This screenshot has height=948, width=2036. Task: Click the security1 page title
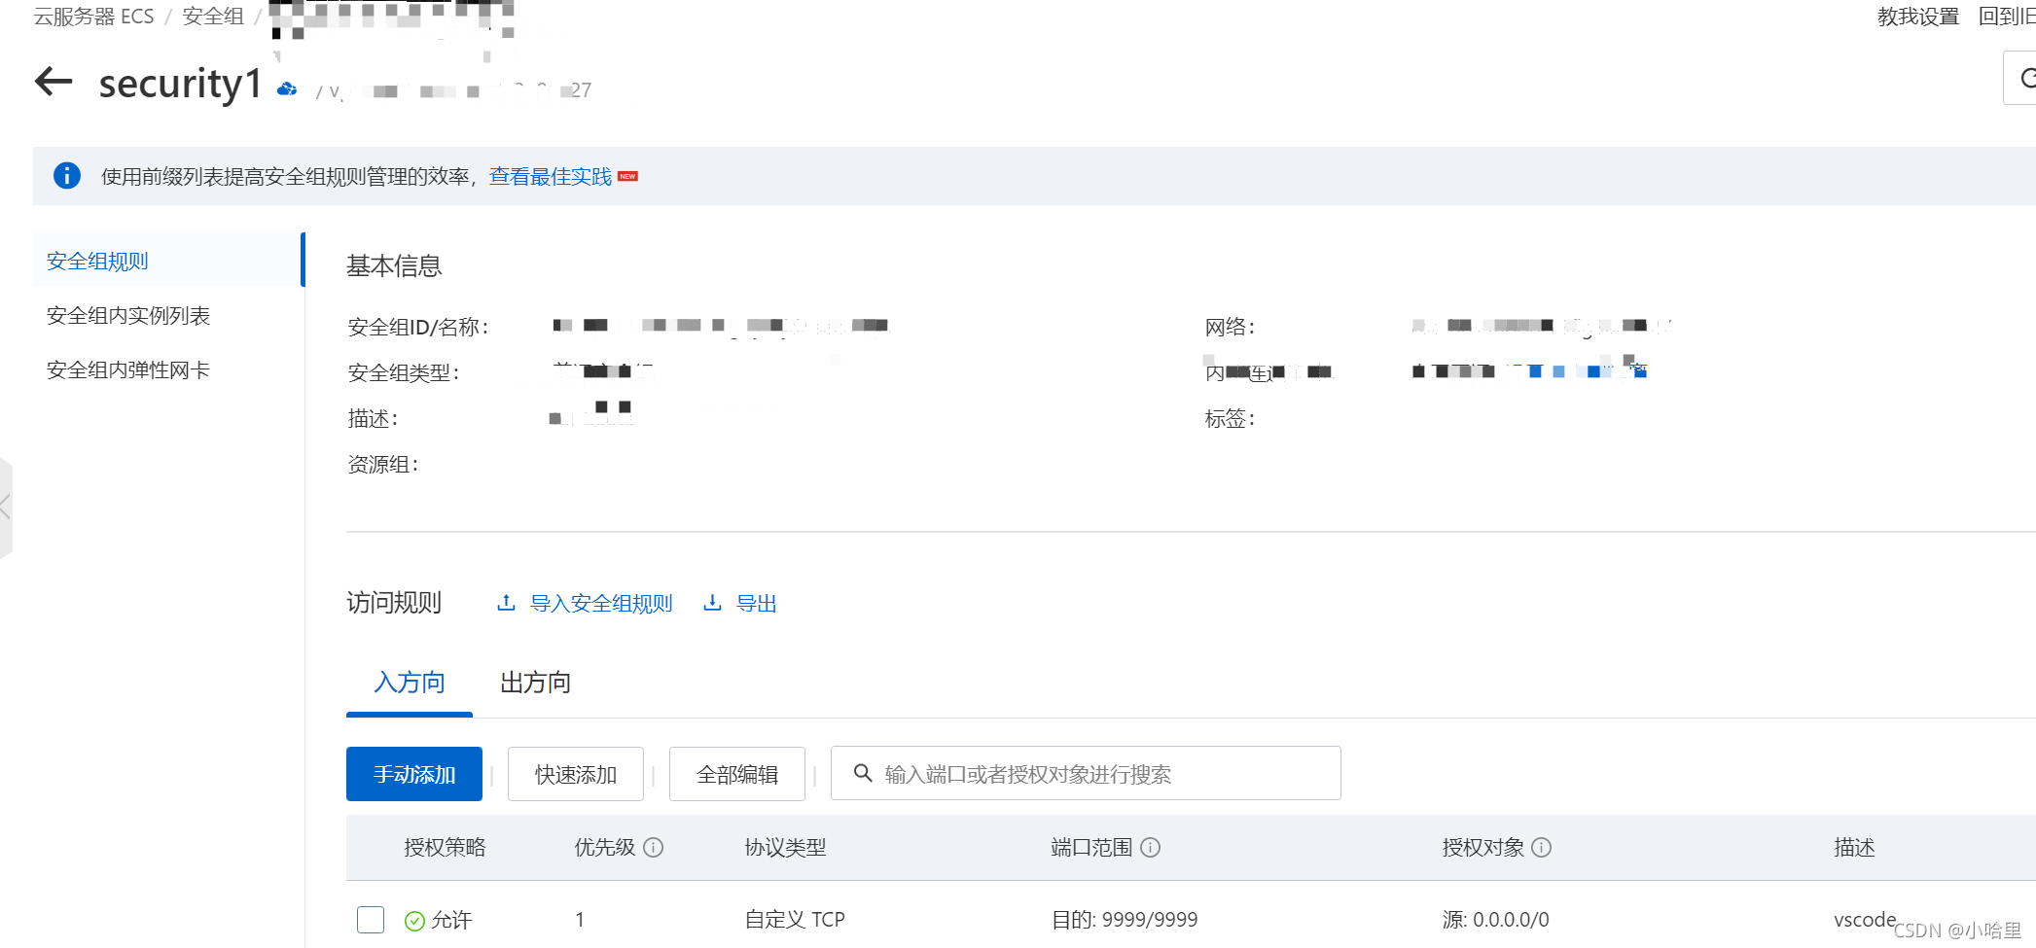[180, 83]
